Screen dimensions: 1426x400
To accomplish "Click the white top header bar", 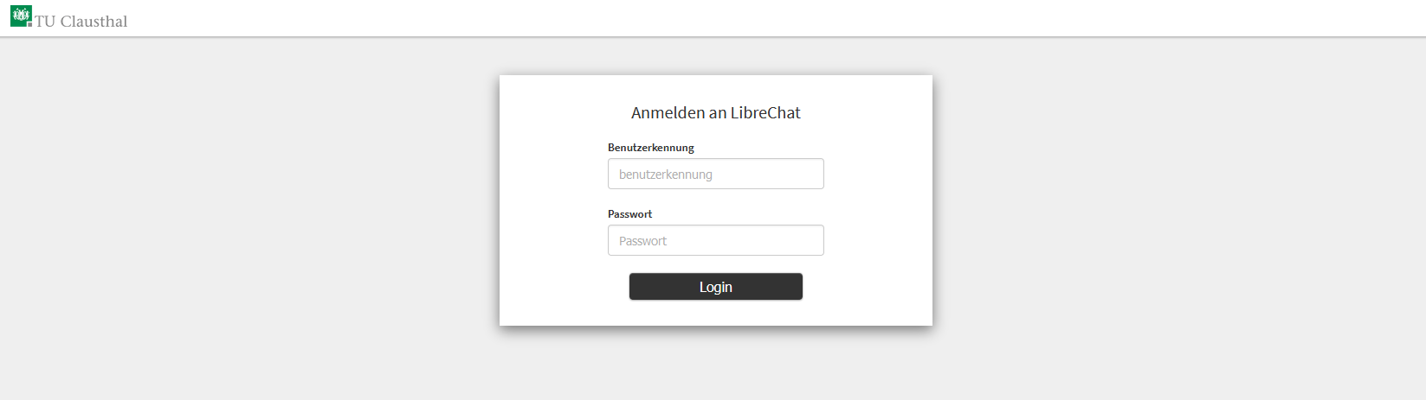I will [693, 17].
